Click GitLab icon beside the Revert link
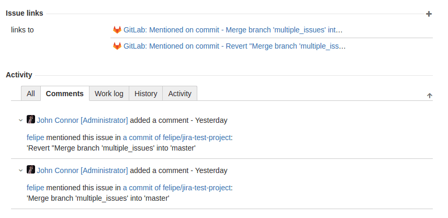Viewport: 448px width, 218px height. [117, 46]
